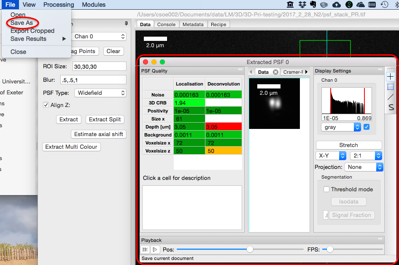Open the X-Y slice orientation dropdown
The height and width of the screenshot is (265, 399).
click(x=331, y=156)
